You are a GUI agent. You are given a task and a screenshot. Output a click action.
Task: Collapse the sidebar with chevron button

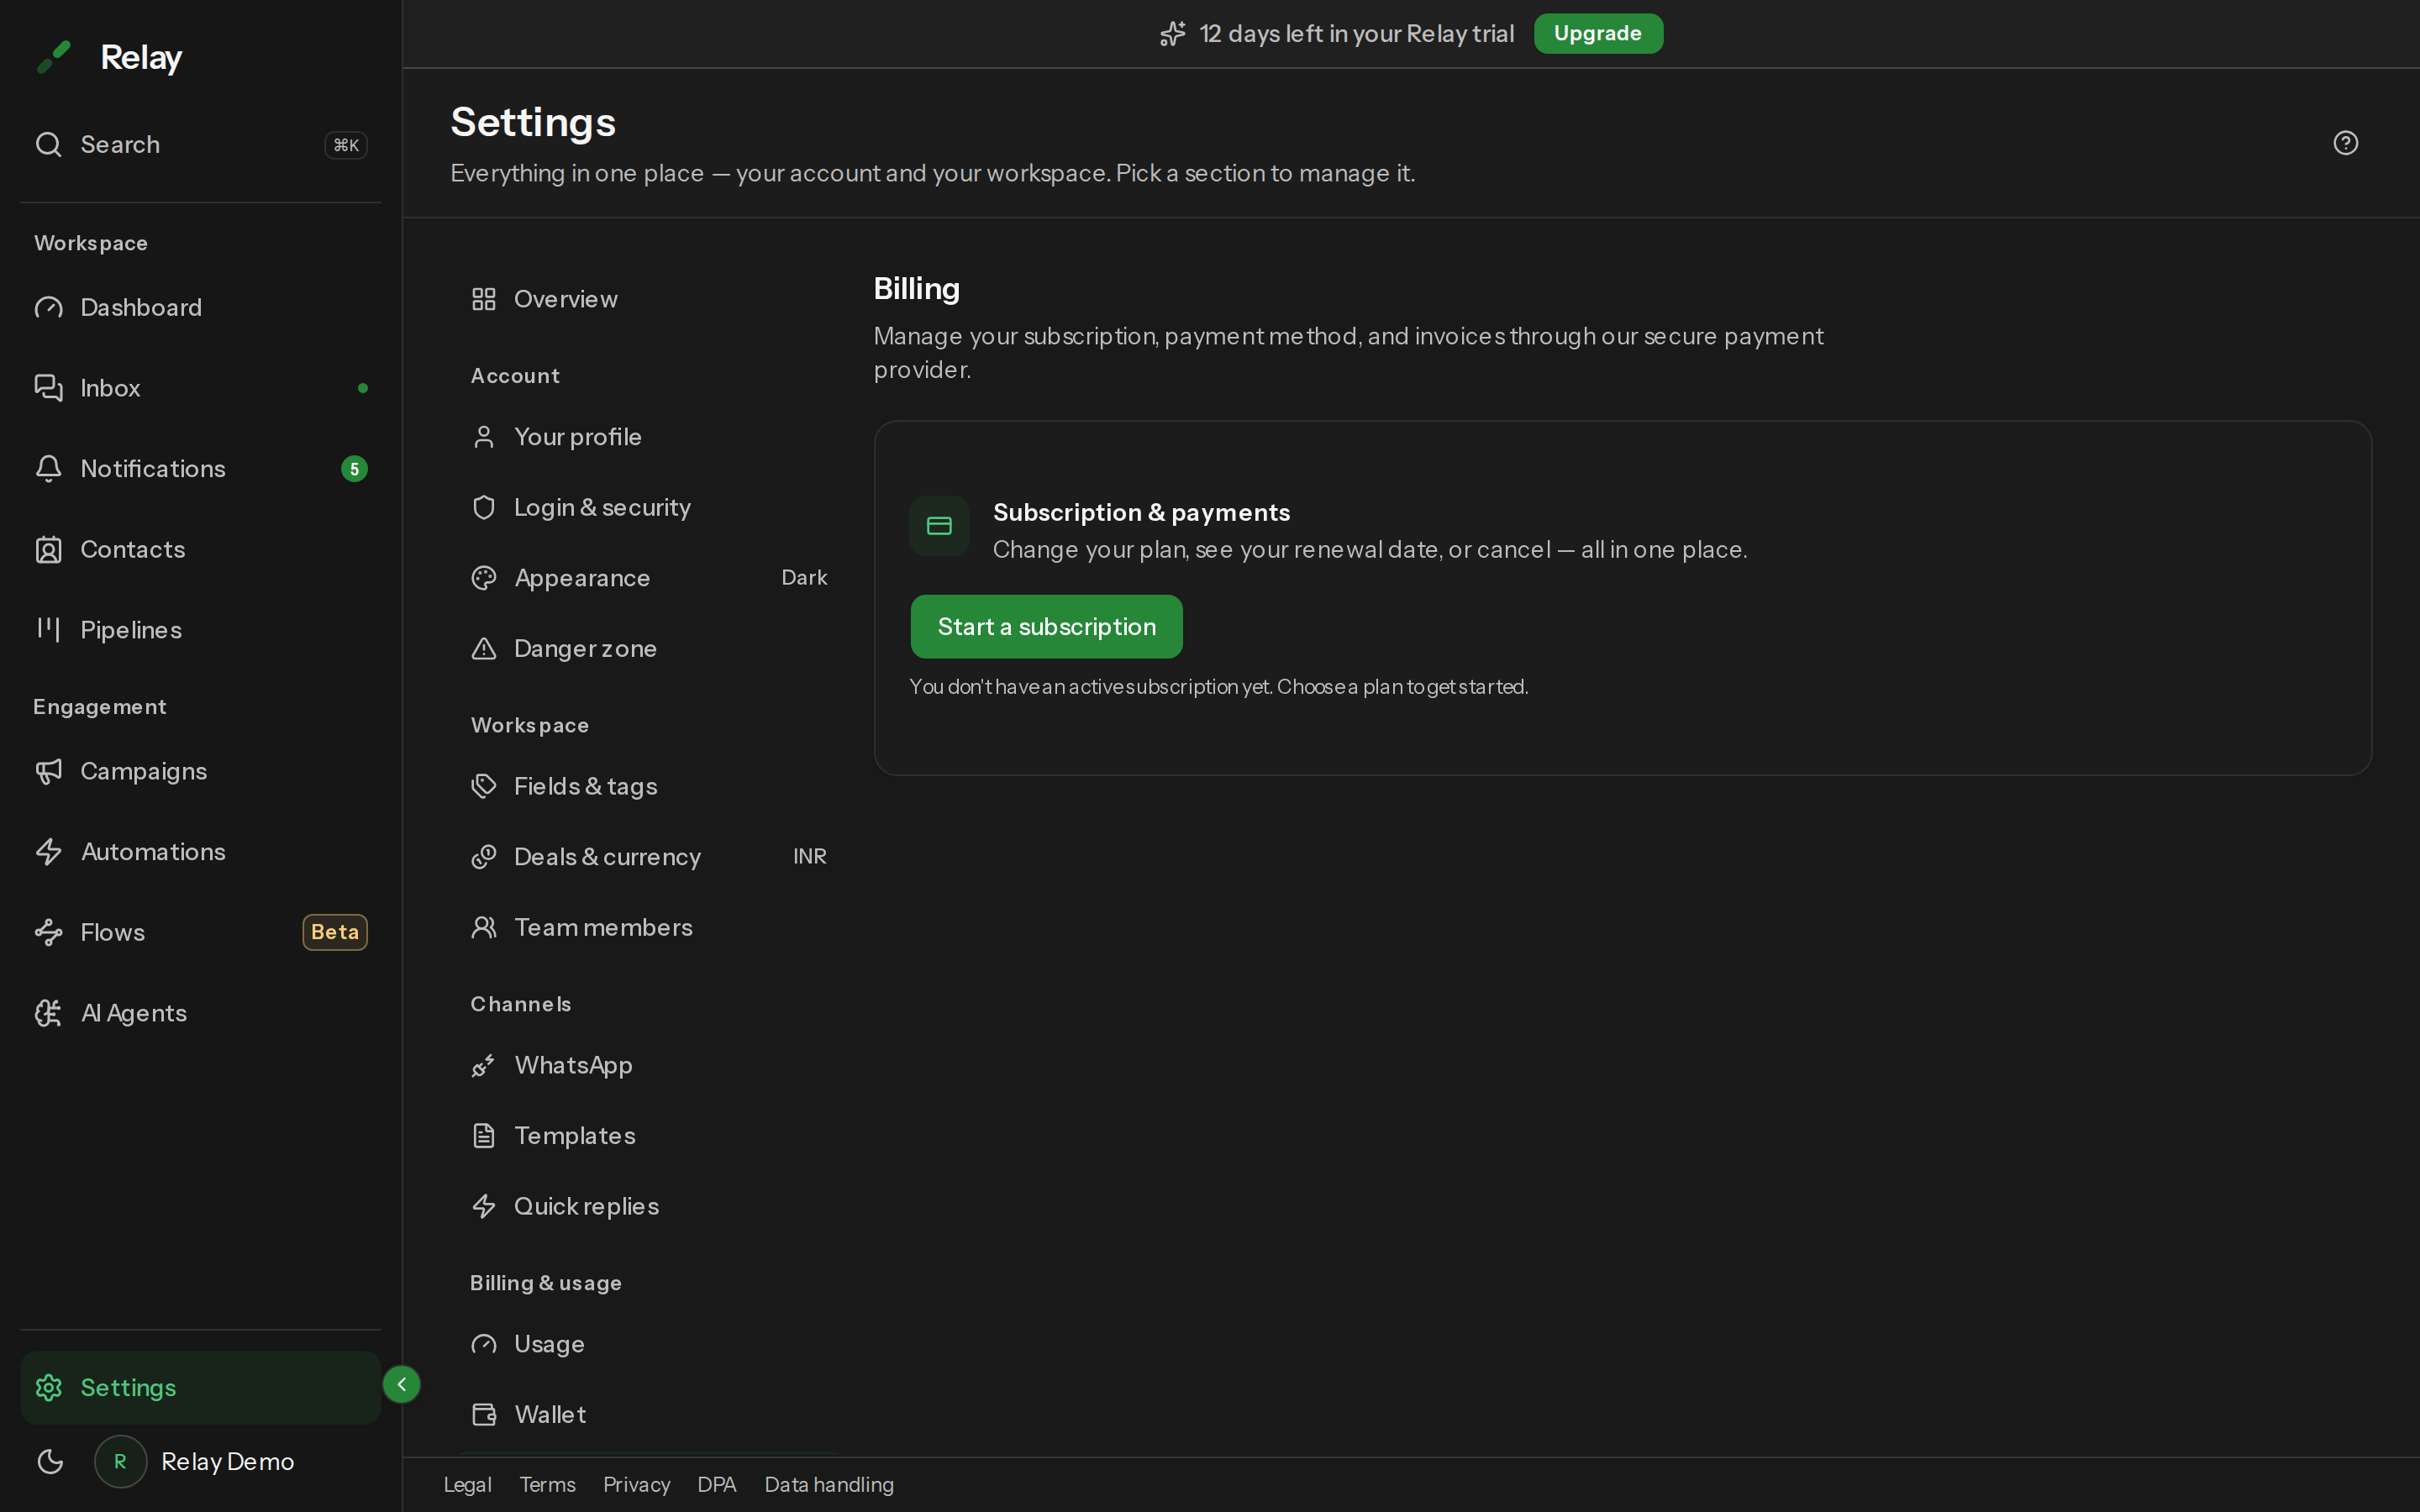(x=401, y=1384)
